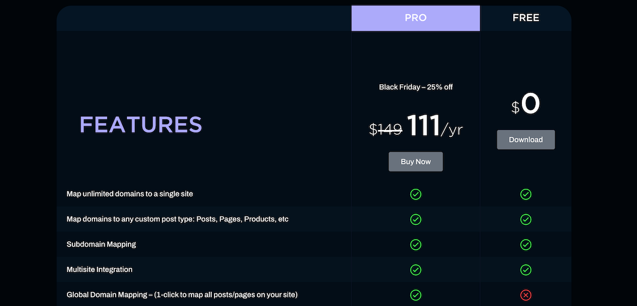Click the $0 free price
Viewport: 637px width, 306px height.
526,104
